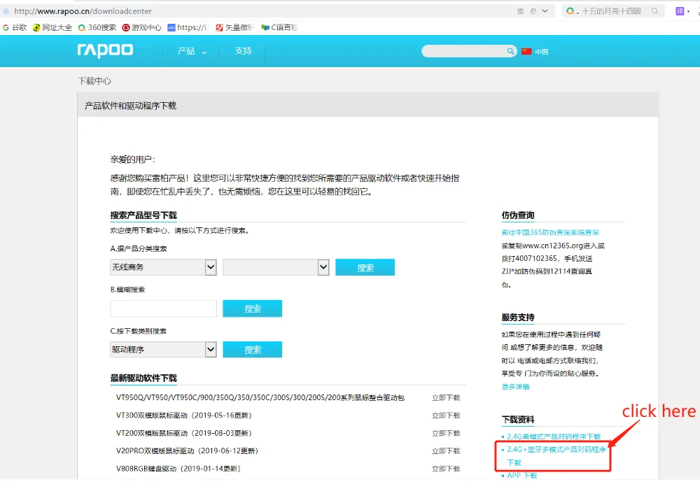Open the 矢量微积 bookmark
Image resolution: width=700 pixels, height=482 pixels.
point(234,28)
